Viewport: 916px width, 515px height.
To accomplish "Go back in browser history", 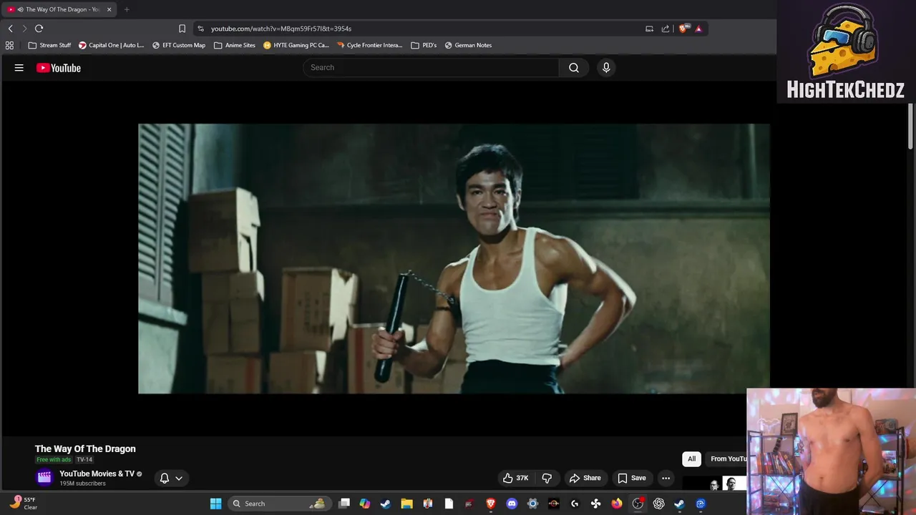I will click(x=10, y=29).
